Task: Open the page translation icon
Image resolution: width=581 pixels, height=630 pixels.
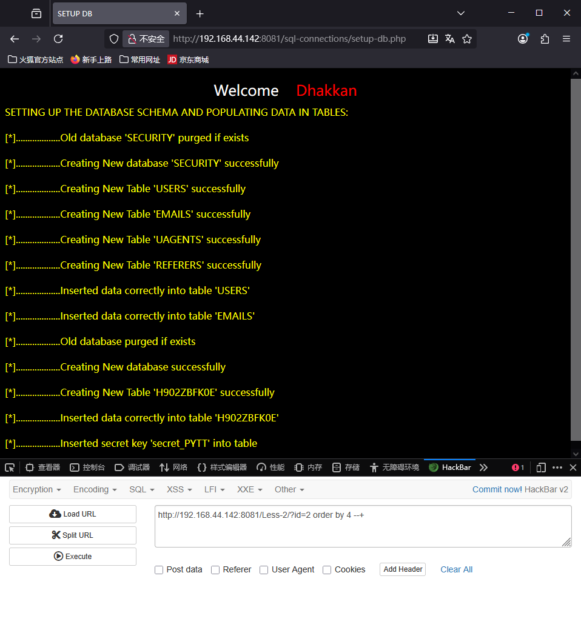Action: tap(450, 39)
